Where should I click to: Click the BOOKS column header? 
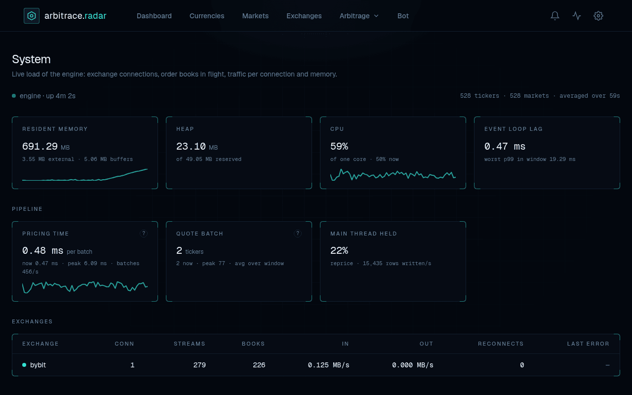pos(253,344)
